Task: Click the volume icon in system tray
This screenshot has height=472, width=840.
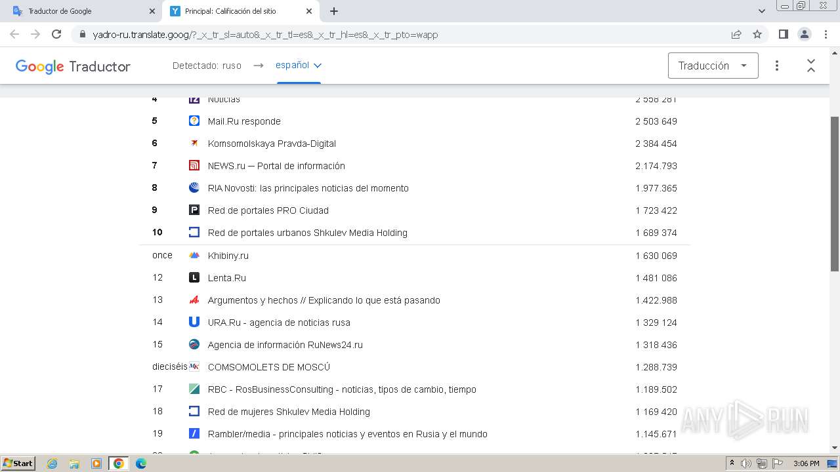Action: click(x=746, y=463)
